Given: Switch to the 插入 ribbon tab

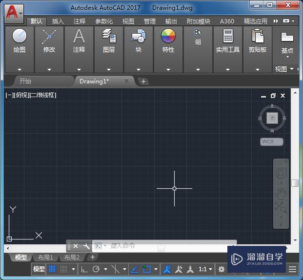Looking at the screenshot, I should click(x=58, y=21).
